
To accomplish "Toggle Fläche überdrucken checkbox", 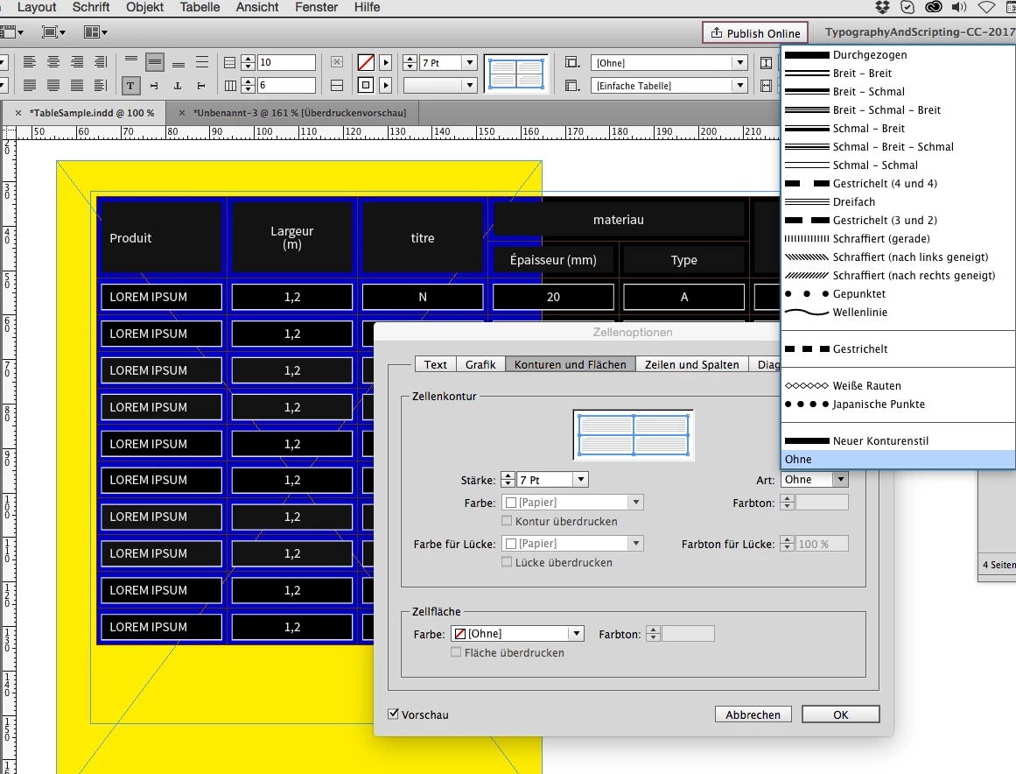I will click(456, 652).
